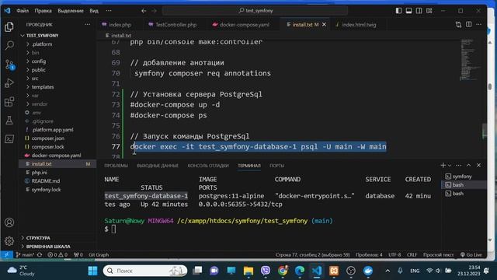Toggle the secondary sidebar layout icon
The image size is (497, 280).
pos(419,11)
